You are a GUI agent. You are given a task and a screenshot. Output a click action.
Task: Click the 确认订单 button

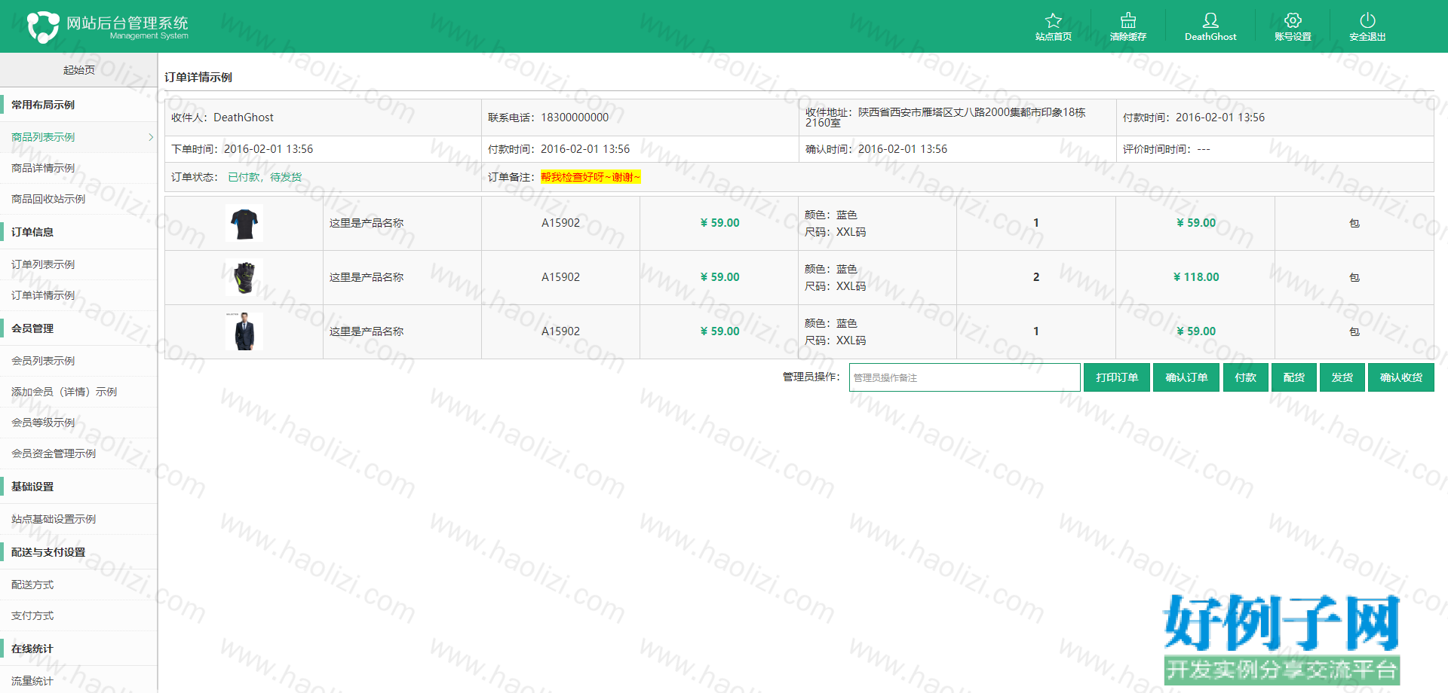pyautogui.click(x=1186, y=377)
